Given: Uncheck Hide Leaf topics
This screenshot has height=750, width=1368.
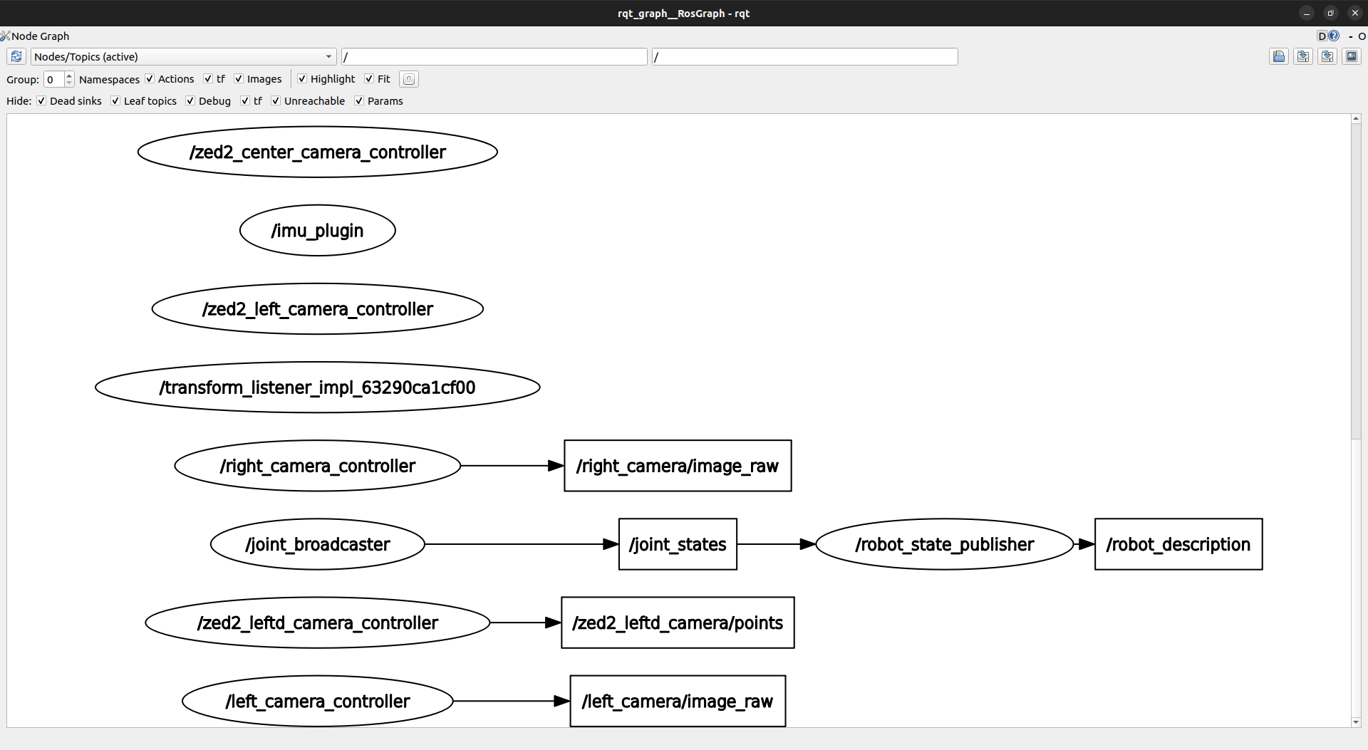Looking at the screenshot, I should point(115,100).
